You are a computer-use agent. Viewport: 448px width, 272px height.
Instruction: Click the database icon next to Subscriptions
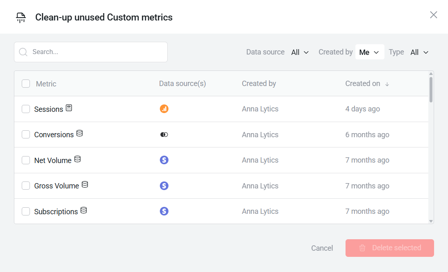pyautogui.click(x=84, y=211)
